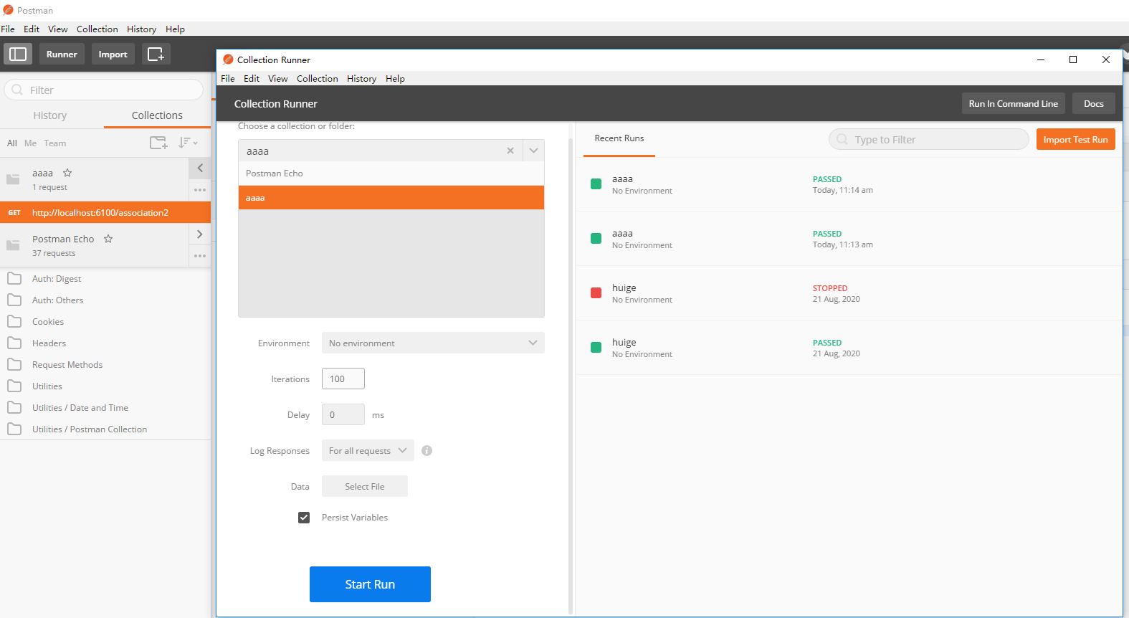The image size is (1129, 618).
Task: Select the Recent Runs tab
Action: [619, 138]
